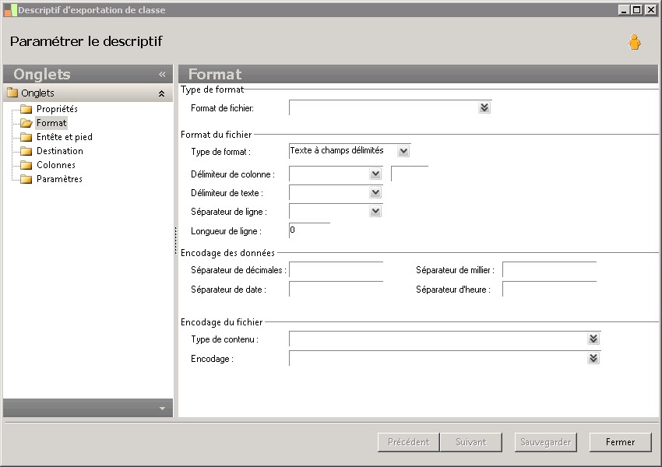The width and height of the screenshot is (662, 467).
Task: Expand the Encodage dropdown list
Action: [593, 358]
